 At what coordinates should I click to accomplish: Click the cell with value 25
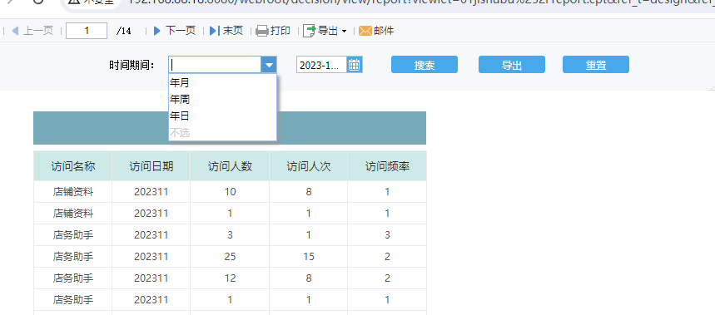(x=230, y=256)
